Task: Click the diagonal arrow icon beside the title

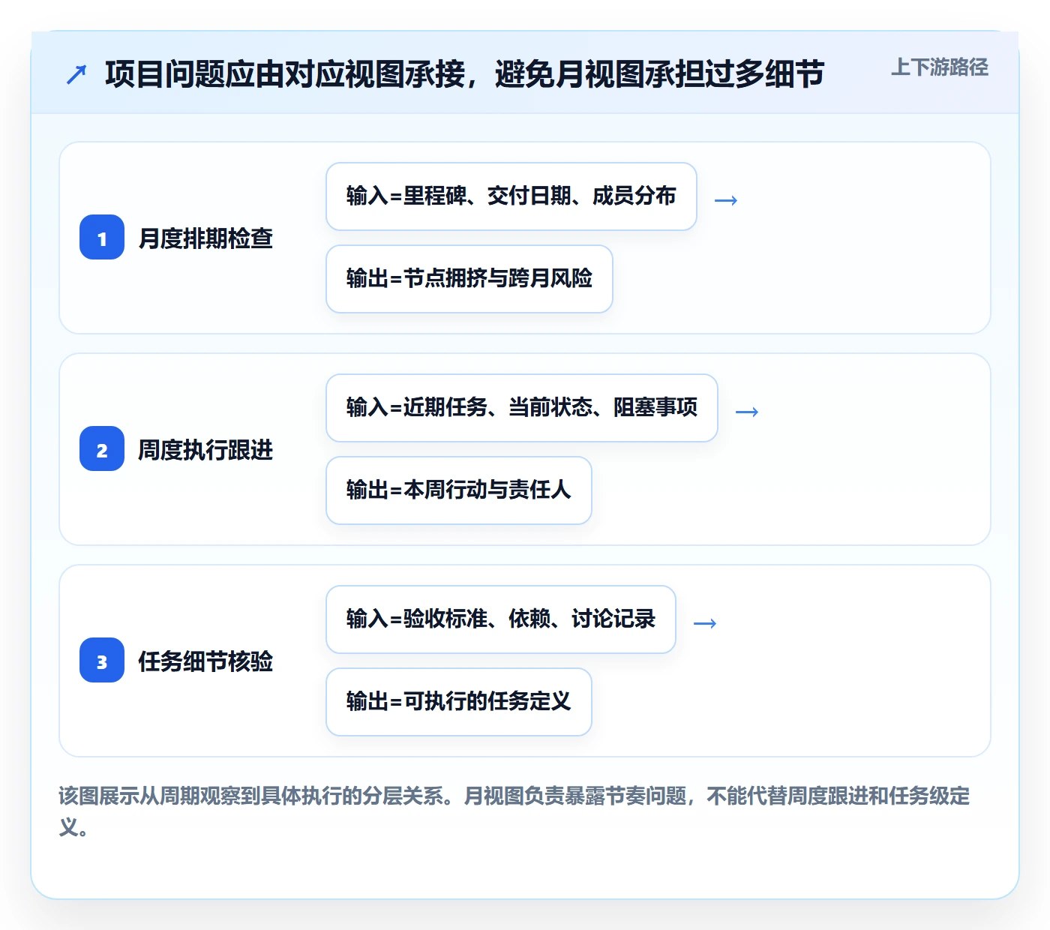Action: (76, 74)
